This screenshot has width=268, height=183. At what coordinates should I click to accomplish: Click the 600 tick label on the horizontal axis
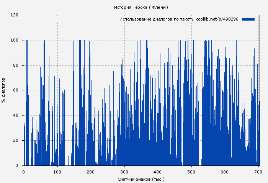pos(225,172)
